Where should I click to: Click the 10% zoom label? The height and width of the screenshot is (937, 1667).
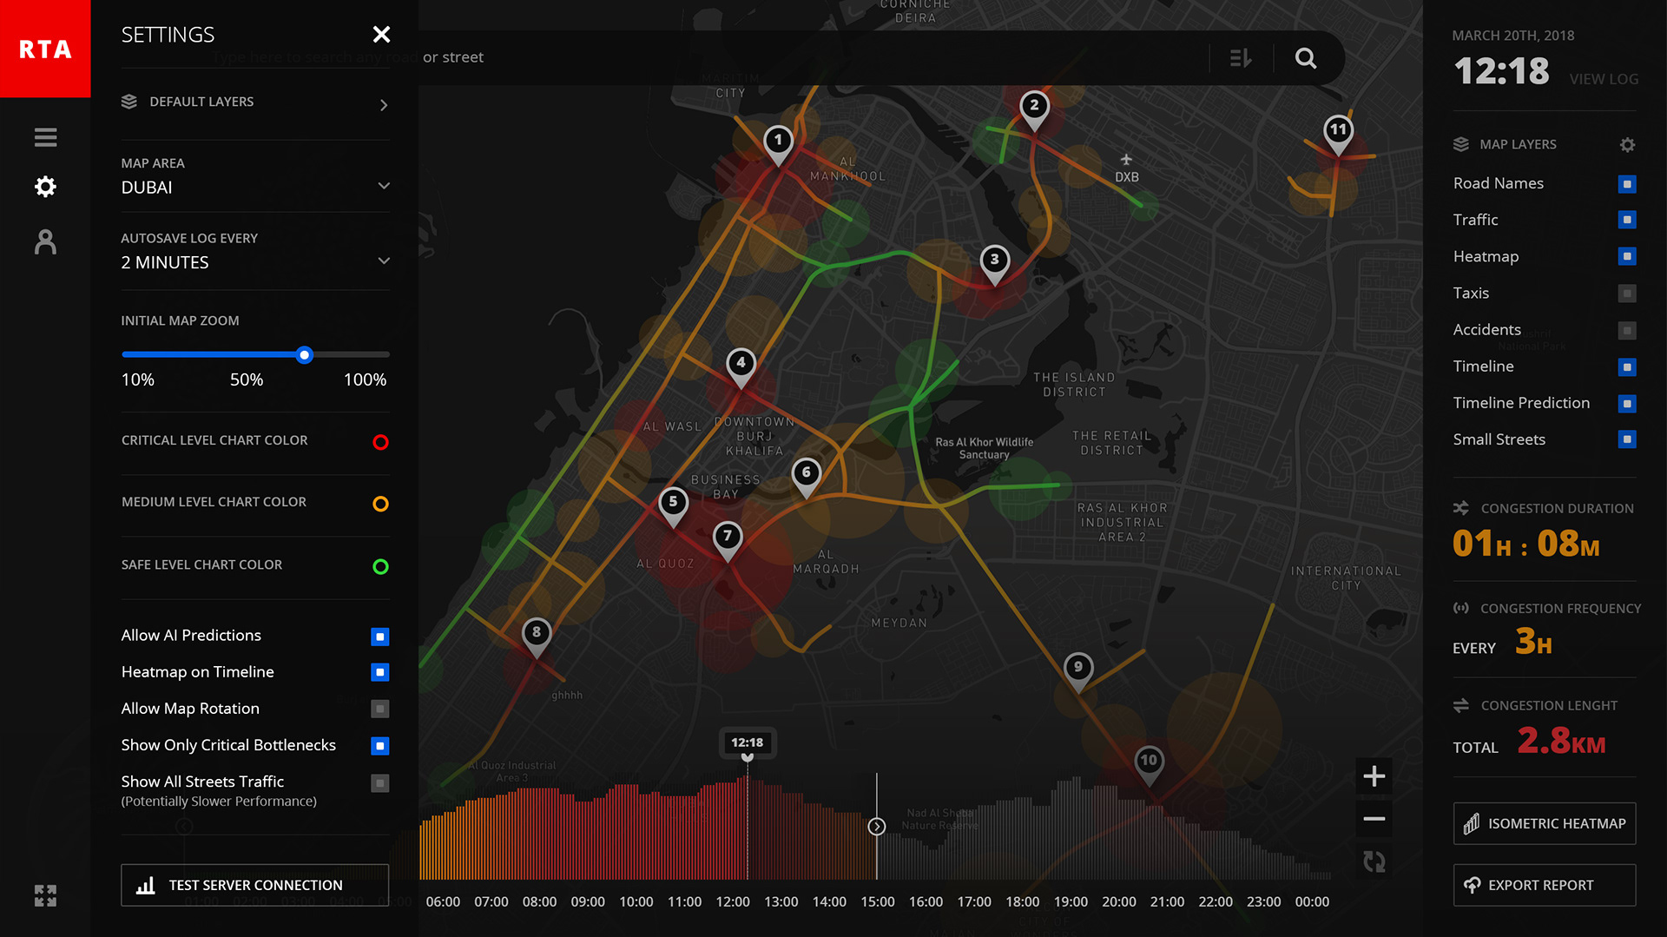138,379
